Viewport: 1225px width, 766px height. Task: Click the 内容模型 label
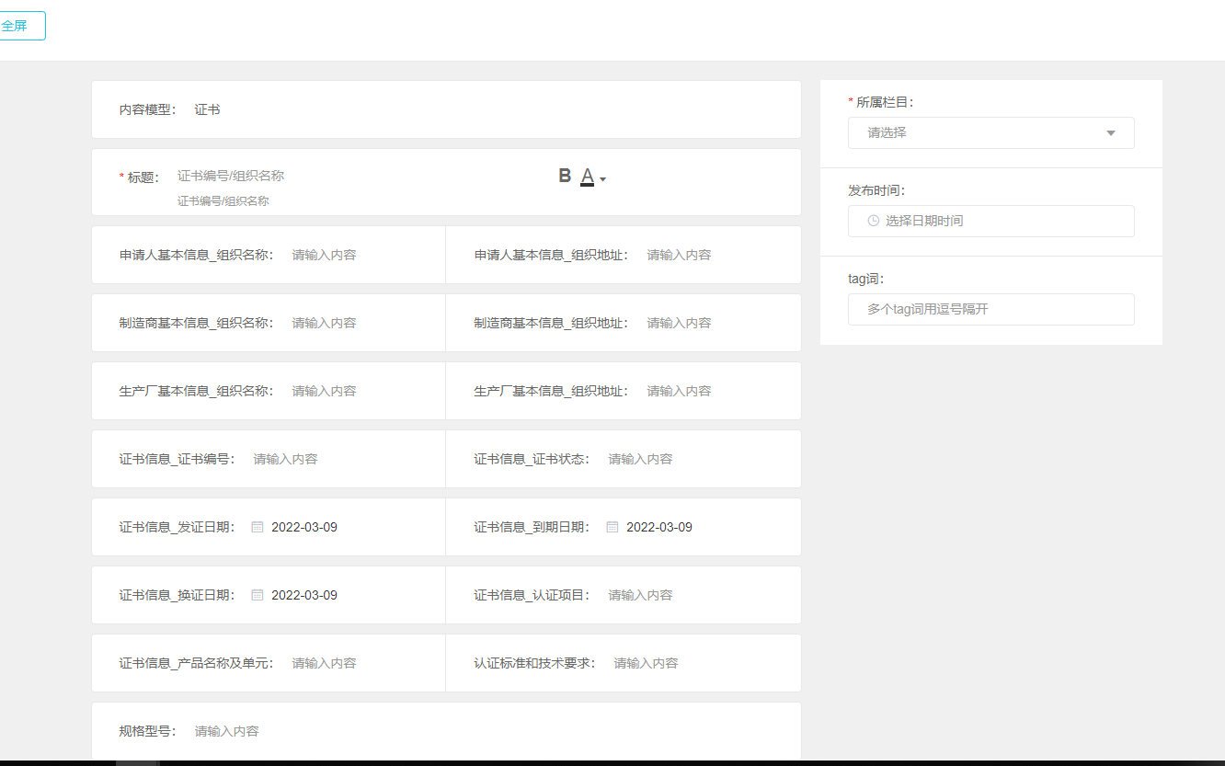click(148, 109)
